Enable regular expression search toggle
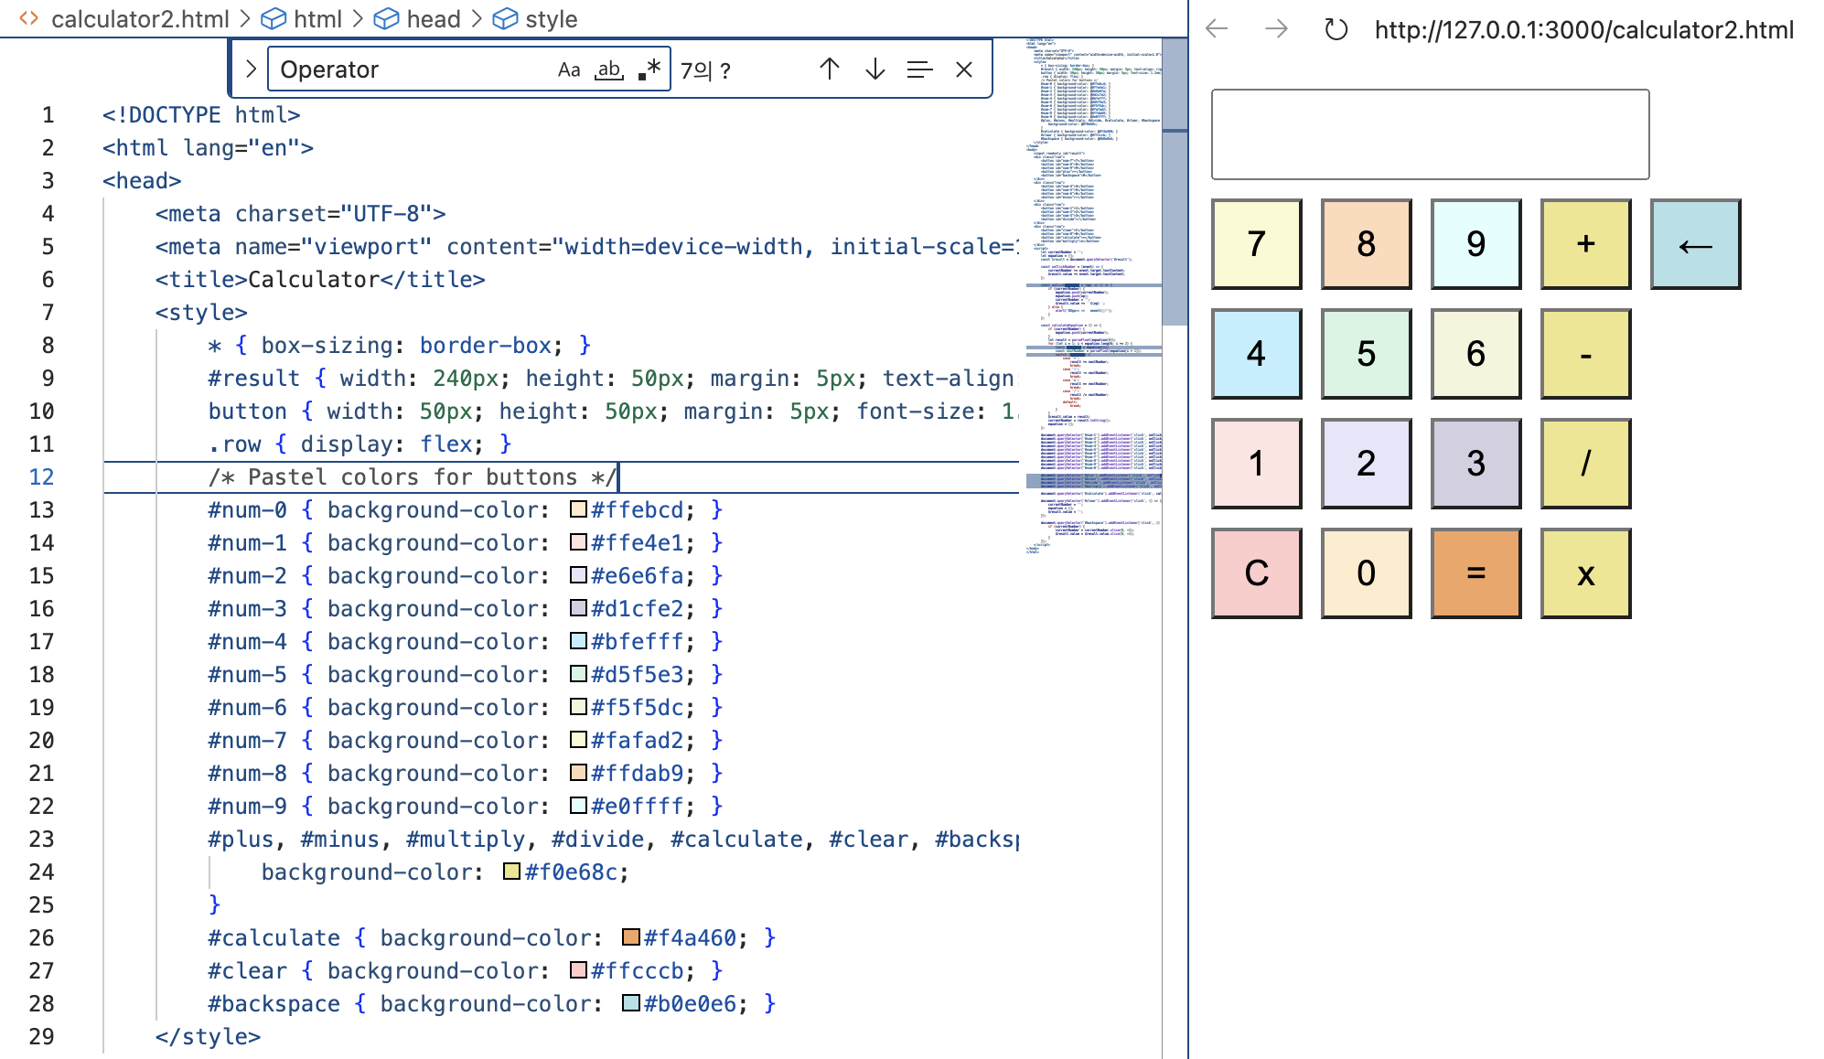Viewport: 1824px width, 1059px height. tap(649, 70)
